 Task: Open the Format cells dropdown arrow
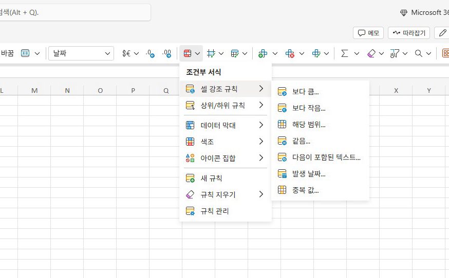click(326, 53)
